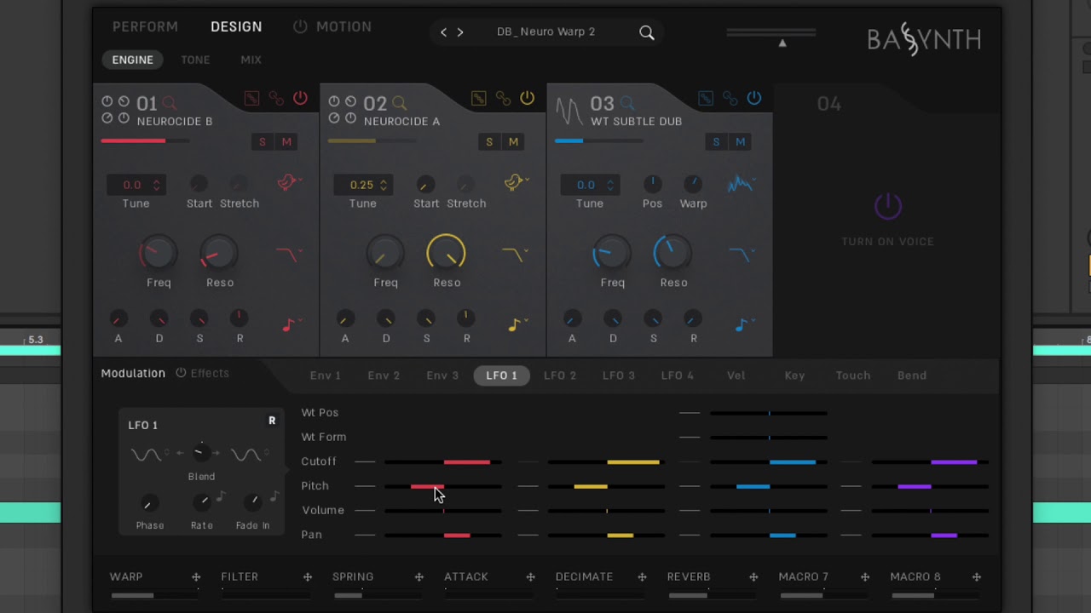Solo voice 01 with S button
Viewport: 1091px width, 613px height.
pos(263,142)
